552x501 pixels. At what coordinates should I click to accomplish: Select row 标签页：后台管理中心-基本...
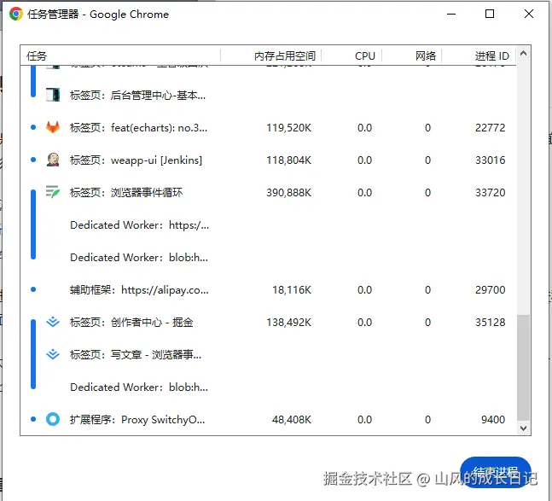(269, 95)
